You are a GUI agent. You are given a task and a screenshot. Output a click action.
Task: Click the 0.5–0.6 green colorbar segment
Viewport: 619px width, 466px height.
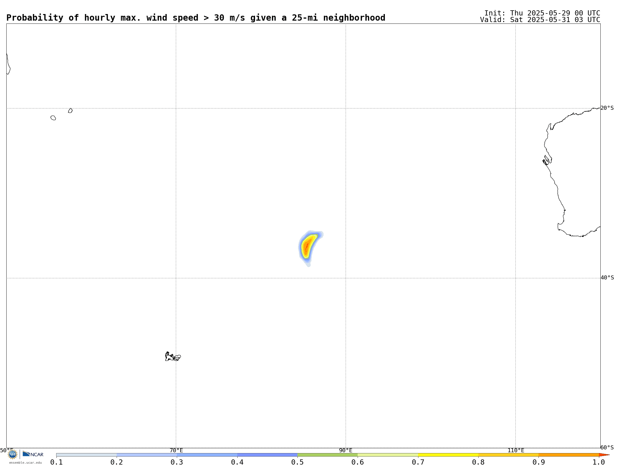click(x=328, y=455)
